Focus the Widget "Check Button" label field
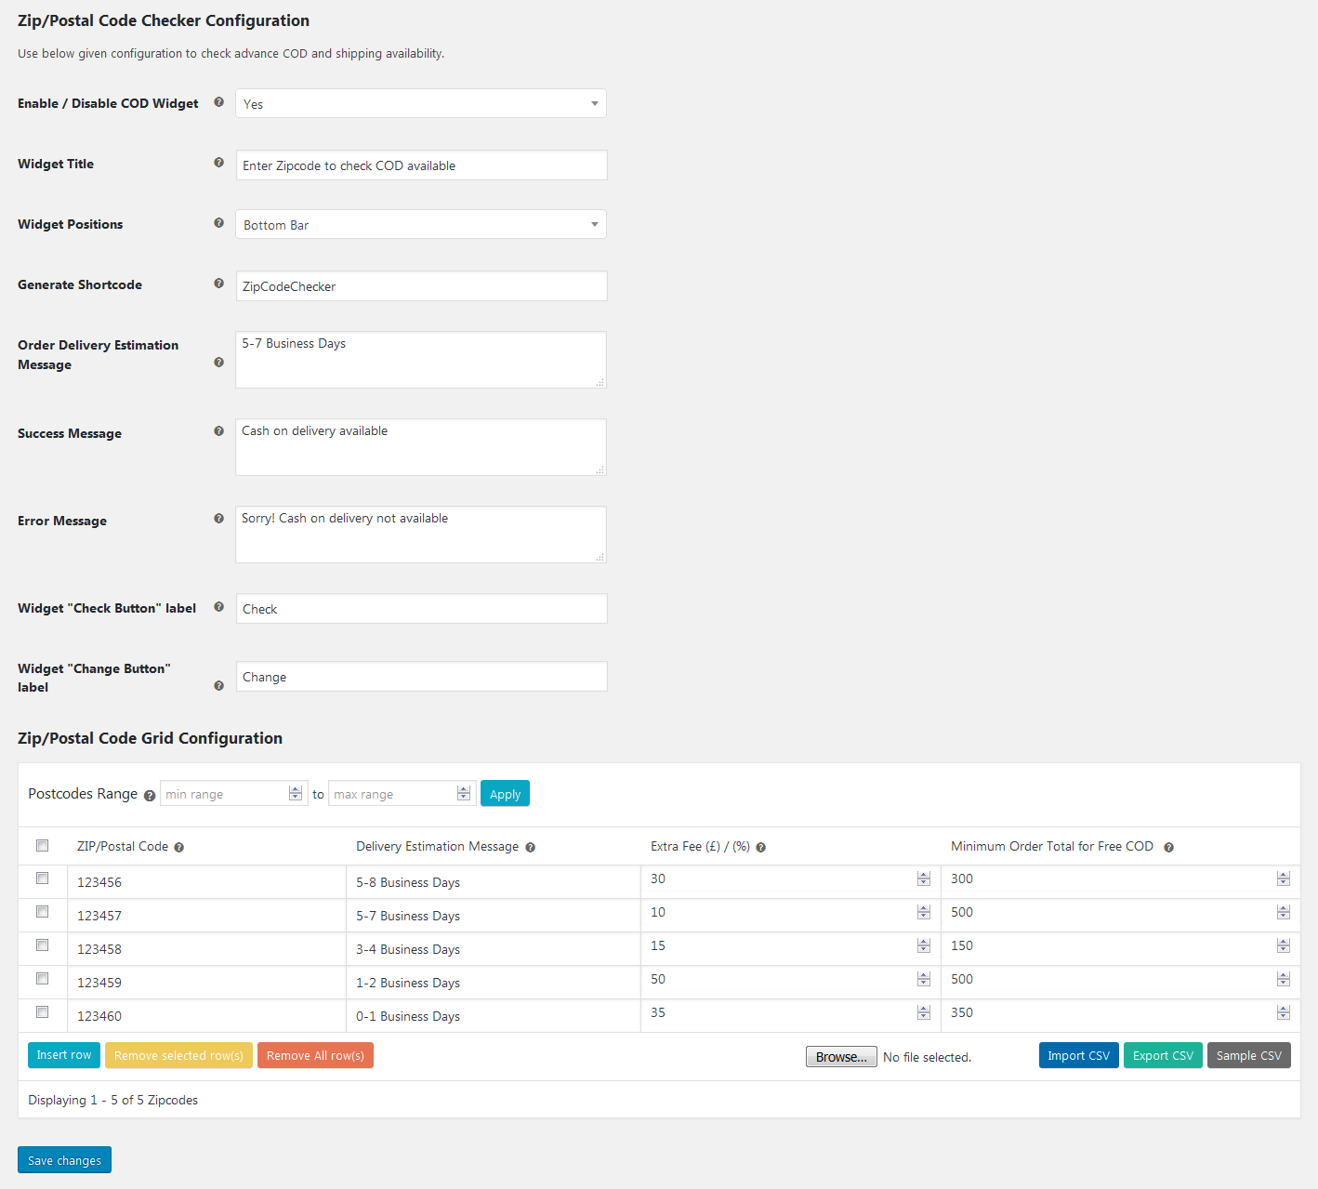 pyautogui.click(x=421, y=609)
